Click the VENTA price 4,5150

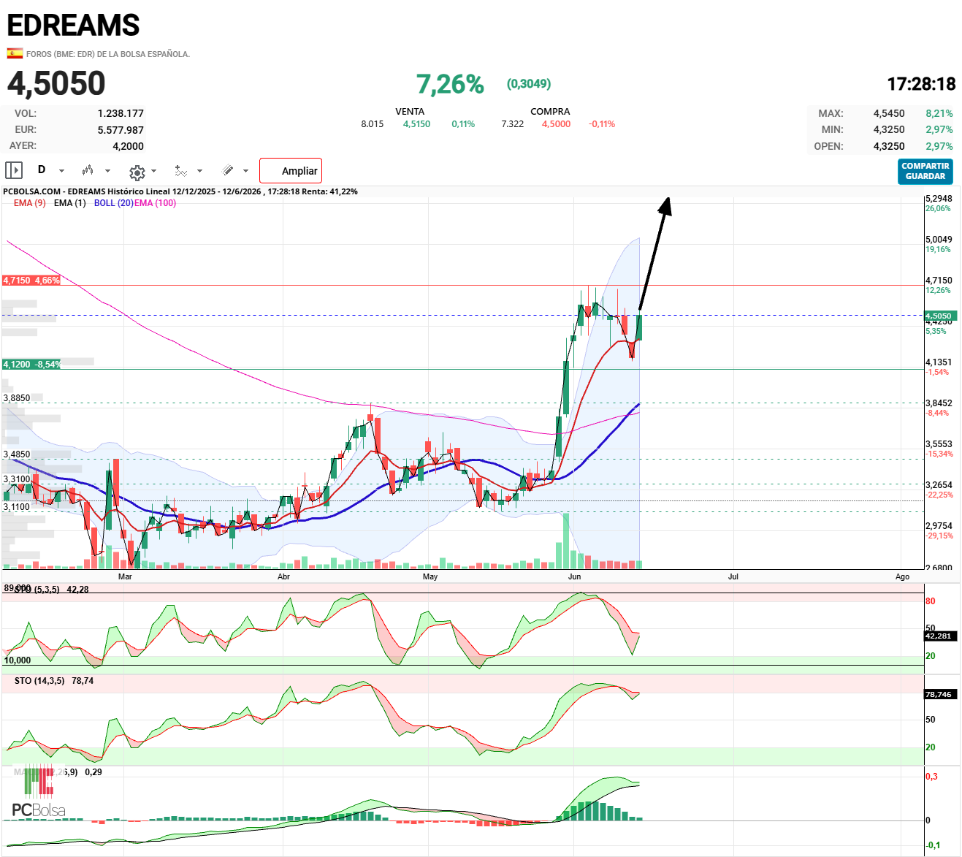[416, 124]
